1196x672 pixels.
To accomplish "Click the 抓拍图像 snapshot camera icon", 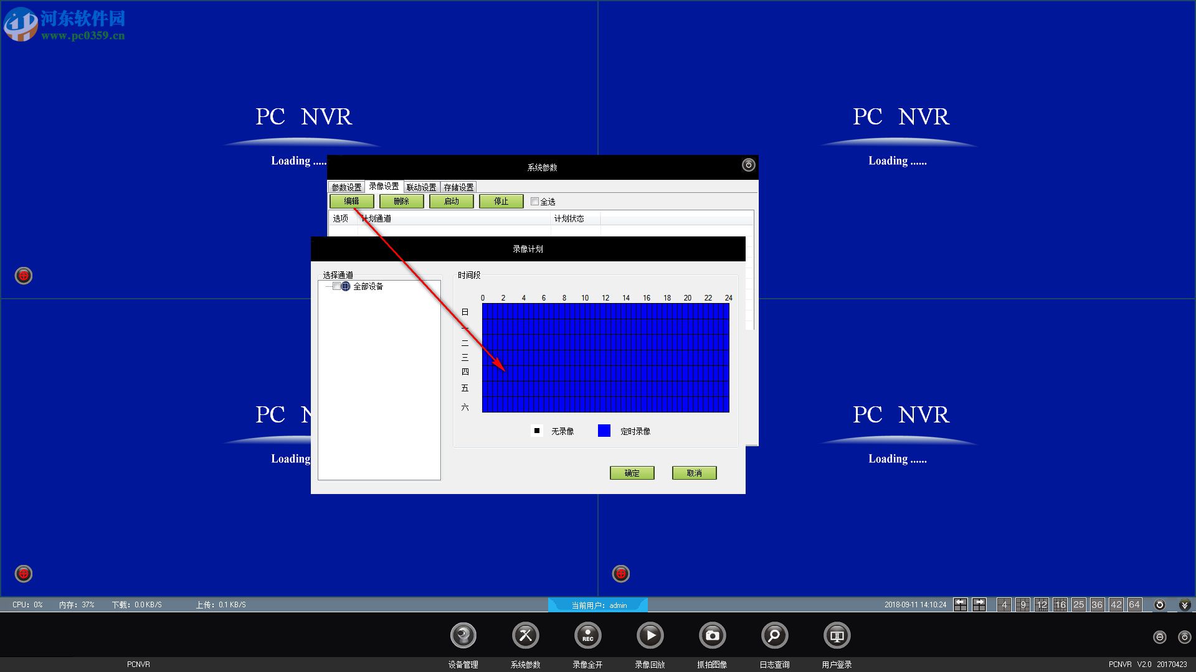I will 712,635.
